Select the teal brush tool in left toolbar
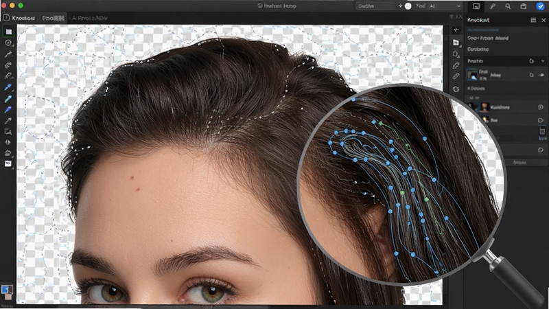Viewport: 549px width, 309px height. click(8, 99)
